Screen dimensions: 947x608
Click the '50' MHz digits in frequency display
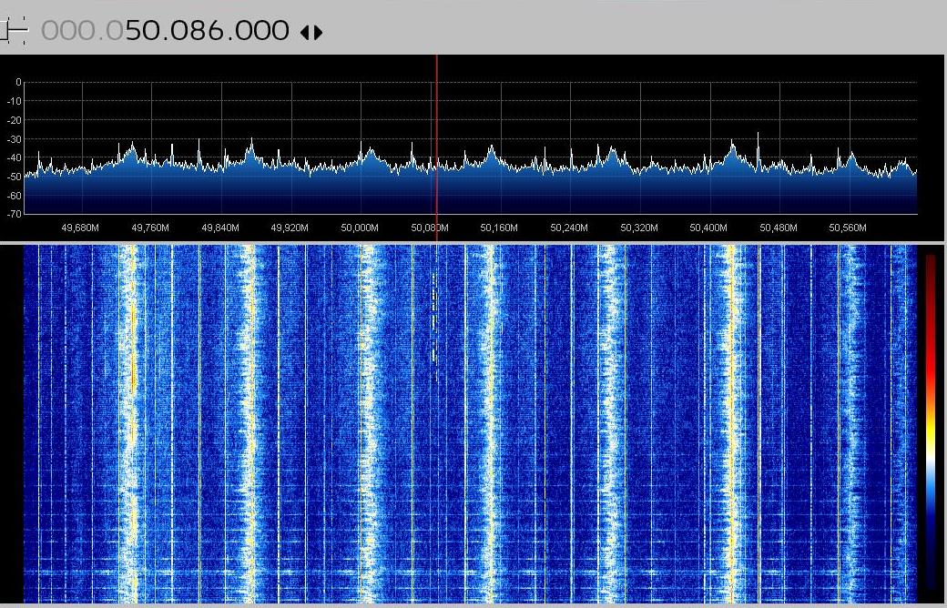[143, 30]
